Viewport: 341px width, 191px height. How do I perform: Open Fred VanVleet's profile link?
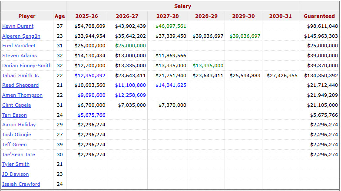pyautogui.click(x=19, y=46)
